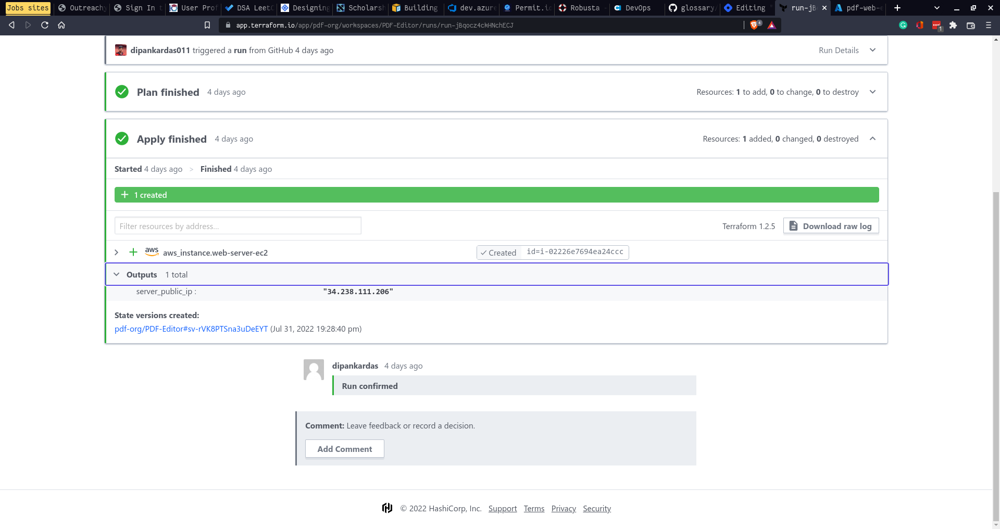Open the tab search dropdown arrow

pos(937,8)
